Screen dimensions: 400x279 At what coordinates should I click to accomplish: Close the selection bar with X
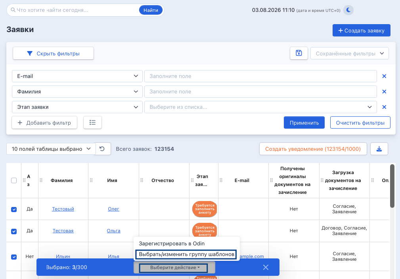tap(266, 267)
